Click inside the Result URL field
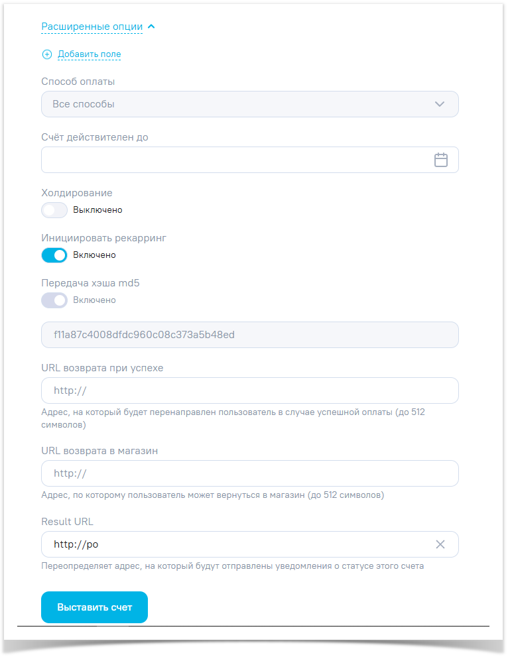Screen dimensions: 512x659 [232, 544]
